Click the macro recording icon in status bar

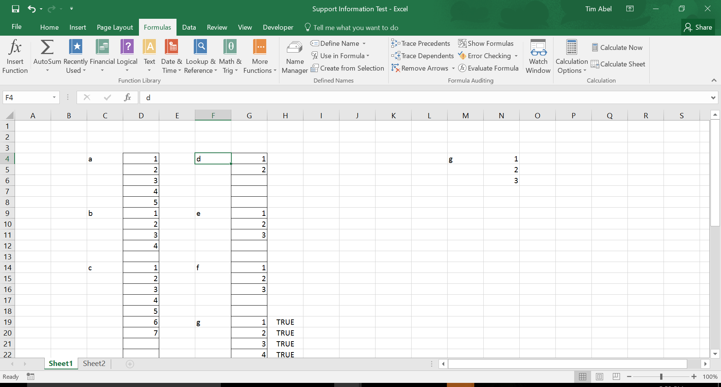30,376
